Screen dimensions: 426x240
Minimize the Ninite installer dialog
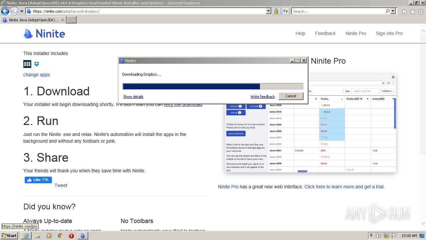292,61
